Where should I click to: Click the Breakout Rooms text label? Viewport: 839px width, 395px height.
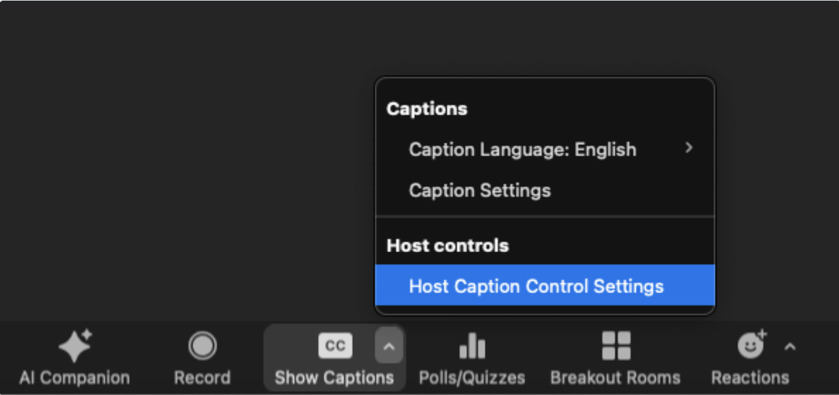[x=615, y=378]
